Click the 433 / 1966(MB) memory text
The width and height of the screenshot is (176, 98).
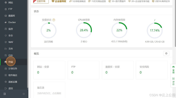(x=119, y=41)
